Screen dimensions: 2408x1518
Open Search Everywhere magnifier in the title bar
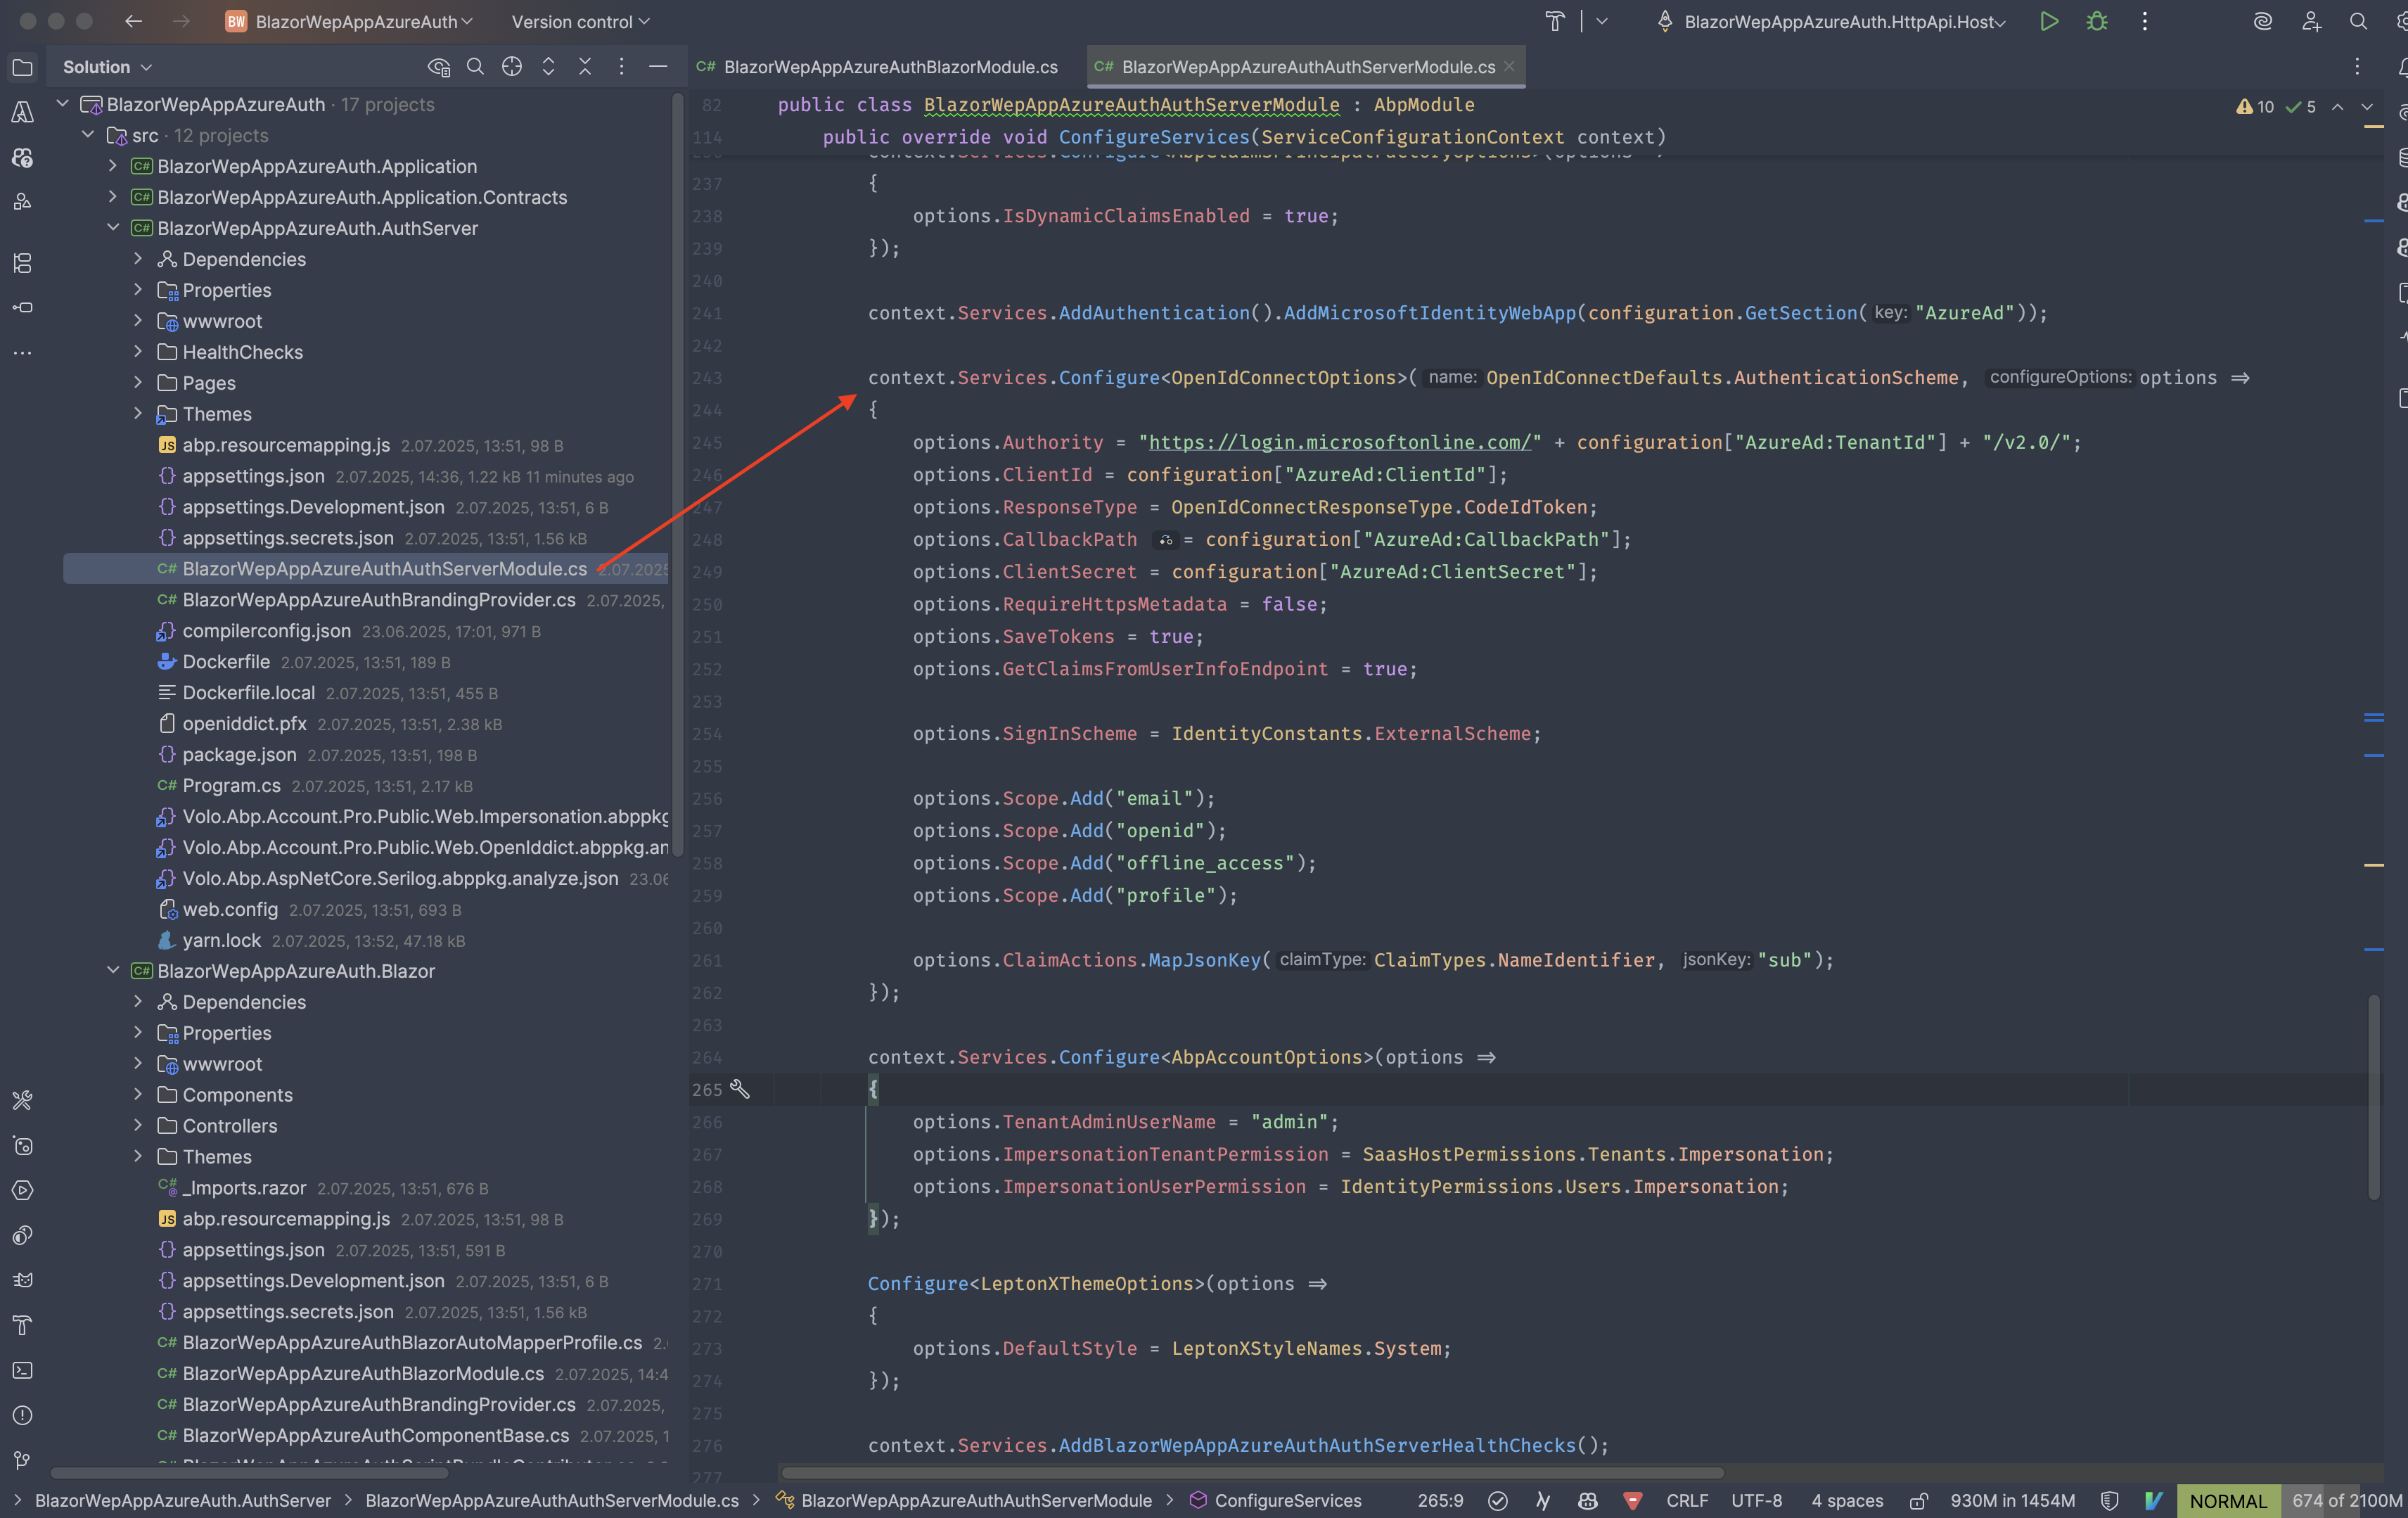point(2358,21)
